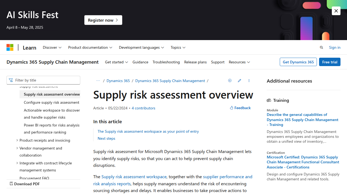The width and height of the screenshot is (347, 195).
Task: Expand the Resources dropdown
Action: click(x=239, y=62)
